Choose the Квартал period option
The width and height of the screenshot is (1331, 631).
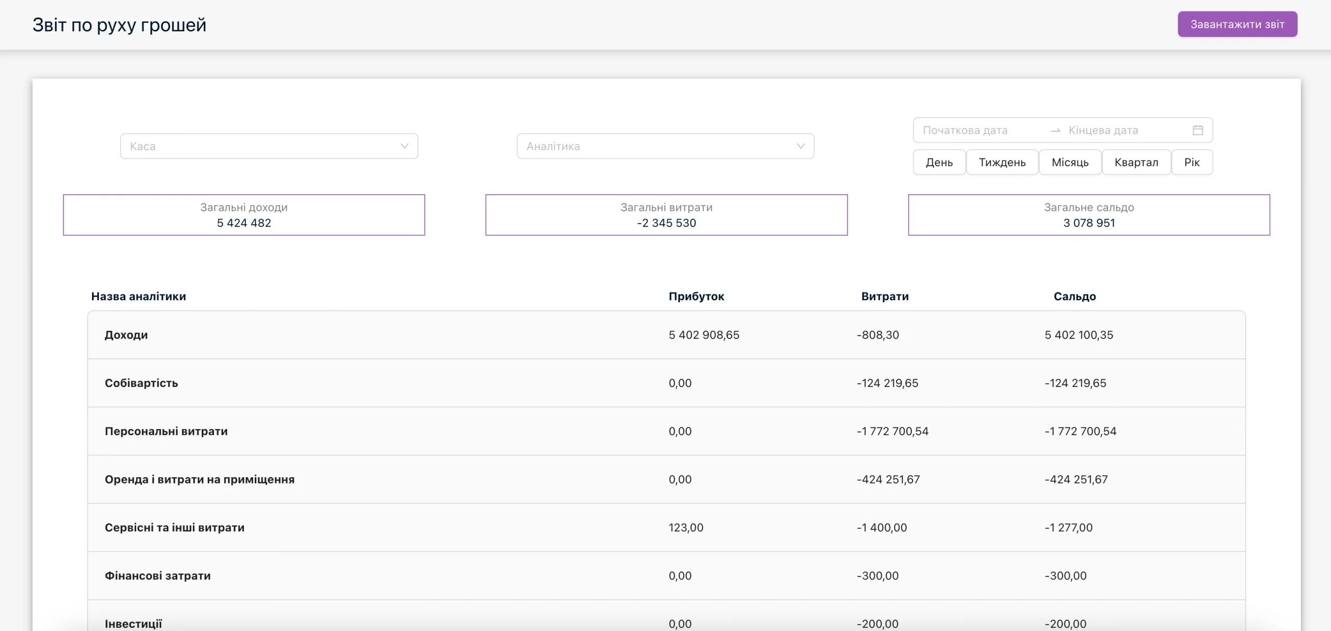(x=1136, y=163)
